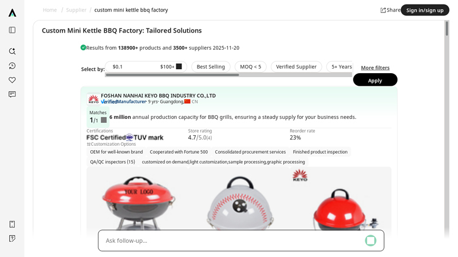Toggle the sidebar panel icon
Screen dimensions: 458x257
click(12, 30)
